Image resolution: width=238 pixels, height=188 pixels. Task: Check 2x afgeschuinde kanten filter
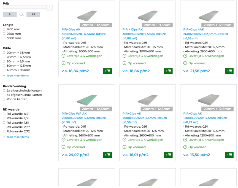click(4, 90)
